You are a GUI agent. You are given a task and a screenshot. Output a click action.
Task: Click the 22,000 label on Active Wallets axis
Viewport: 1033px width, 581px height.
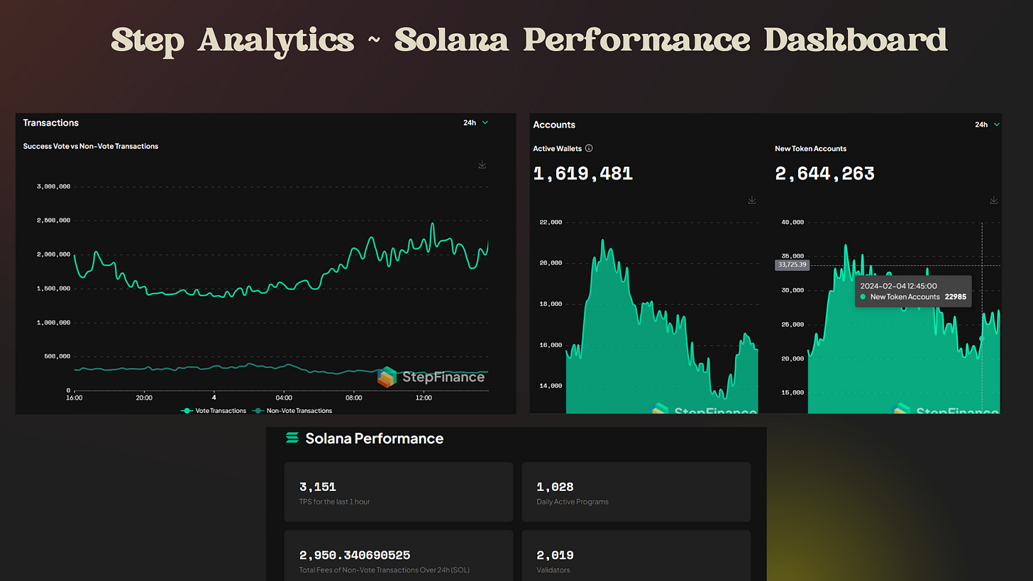point(550,222)
